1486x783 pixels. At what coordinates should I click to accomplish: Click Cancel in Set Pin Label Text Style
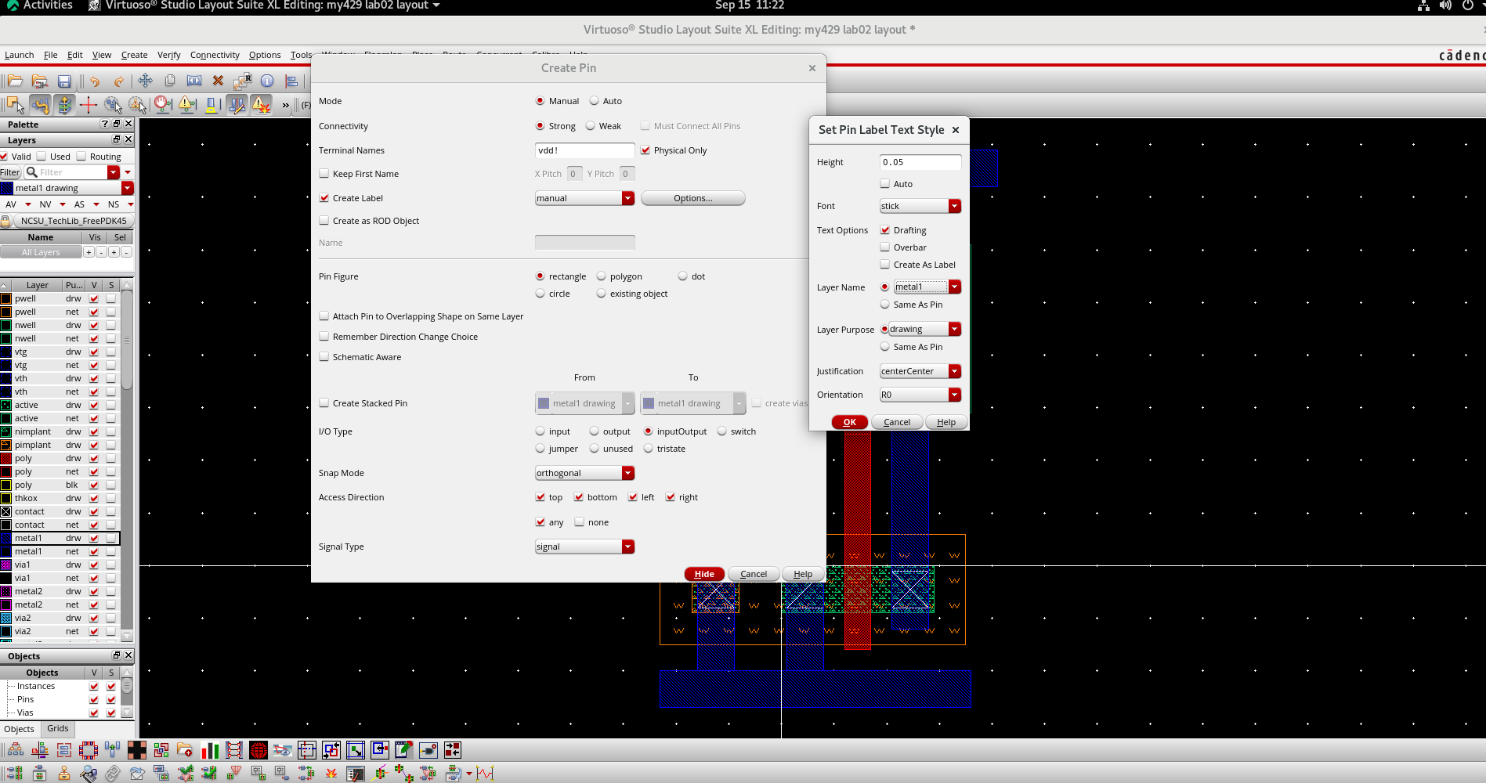point(897,422)
